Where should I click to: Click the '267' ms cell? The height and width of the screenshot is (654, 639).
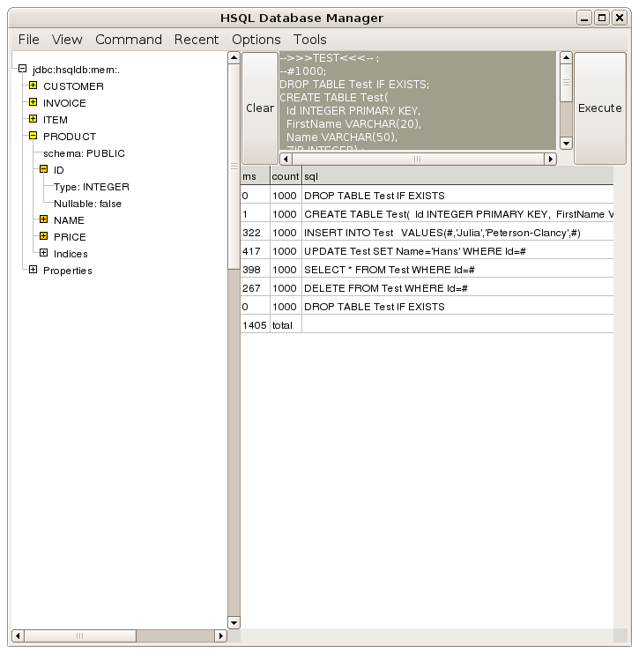255,288
